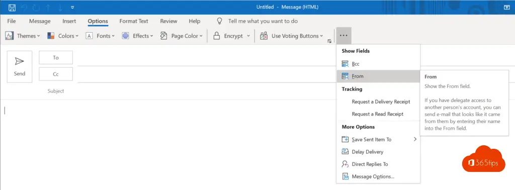Open the File tab
This screenshot has width=515, height=190.
(12, 21)
